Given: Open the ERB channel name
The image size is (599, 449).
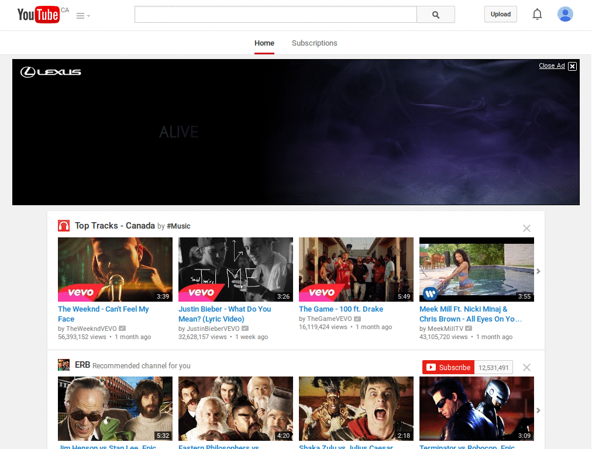Looking at the screenshot, I should click(82, 365).
